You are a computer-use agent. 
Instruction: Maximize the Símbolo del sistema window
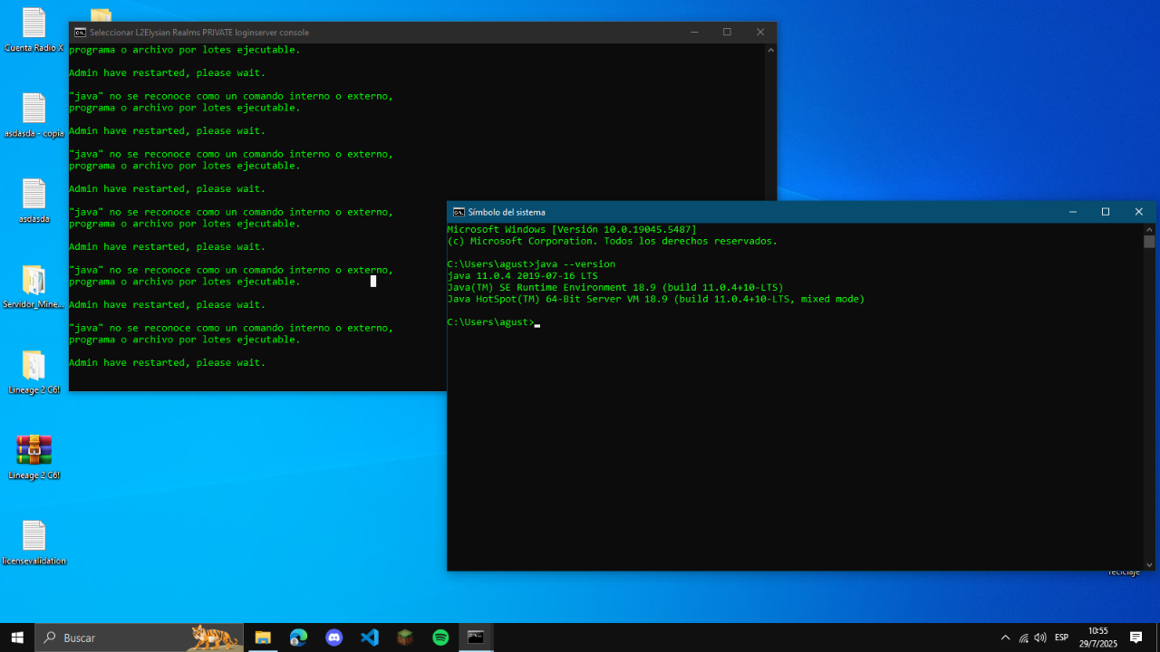pos(1106,212)
